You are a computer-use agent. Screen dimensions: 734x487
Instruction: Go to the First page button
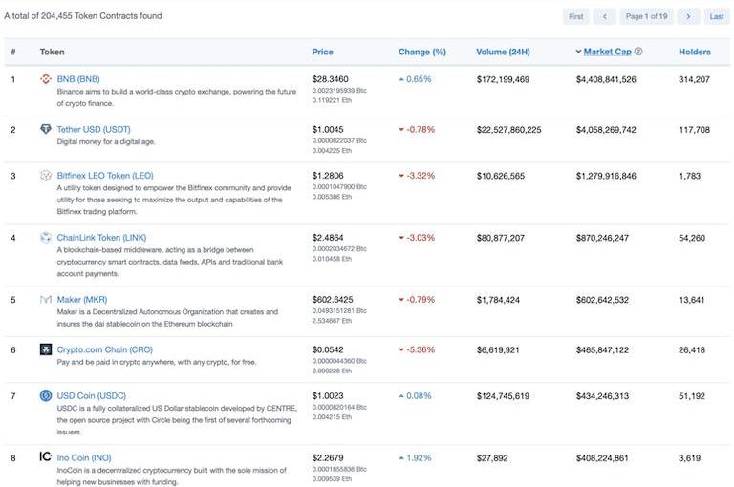tap(575, 16)
